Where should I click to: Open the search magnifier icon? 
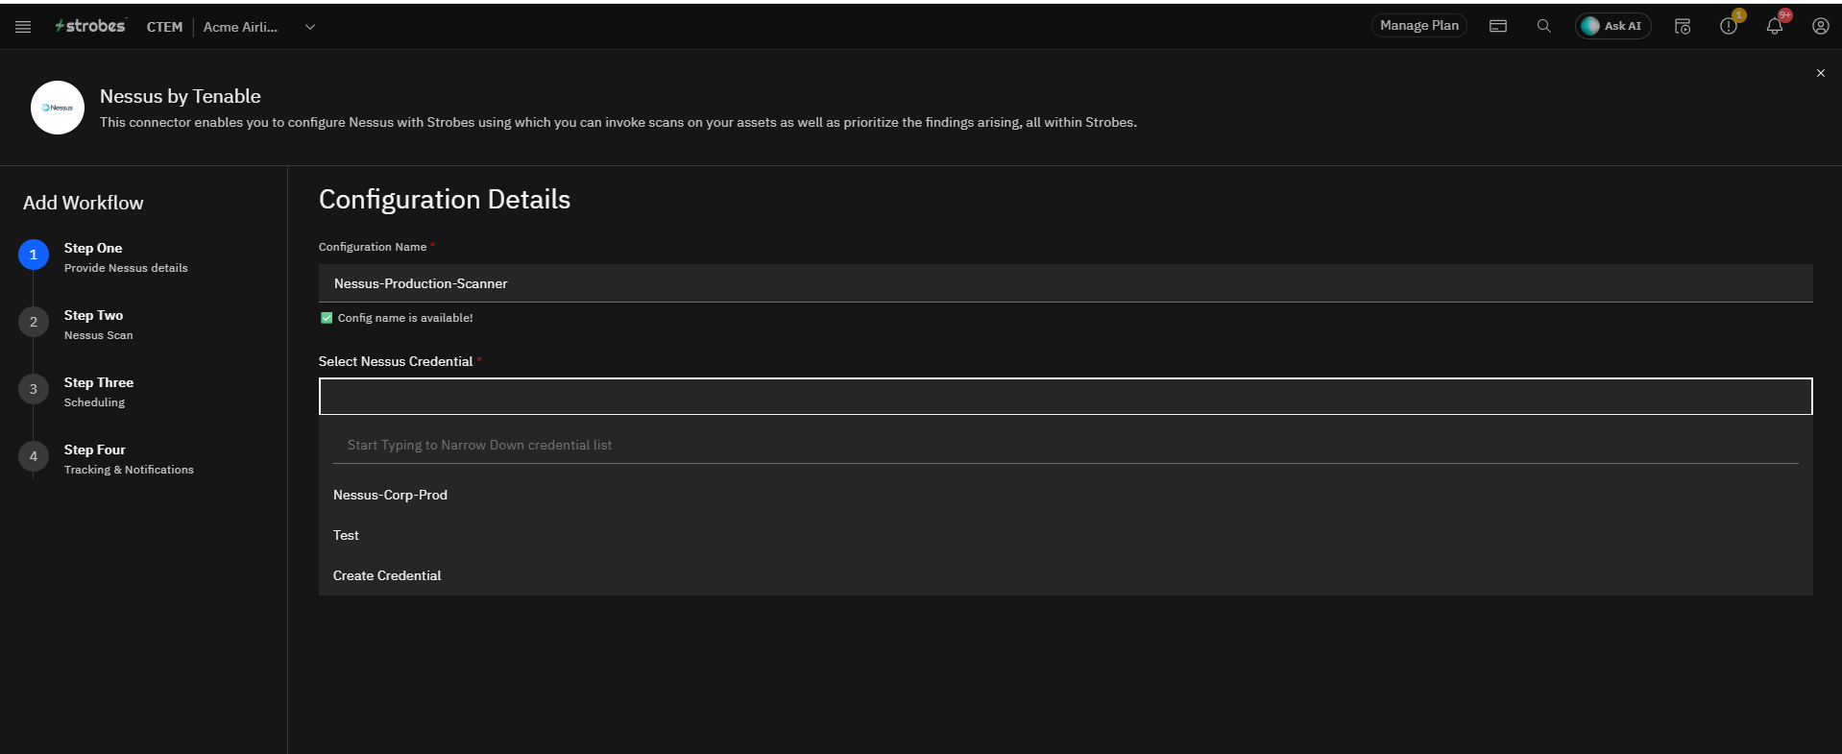click(x=1544, y=26)
